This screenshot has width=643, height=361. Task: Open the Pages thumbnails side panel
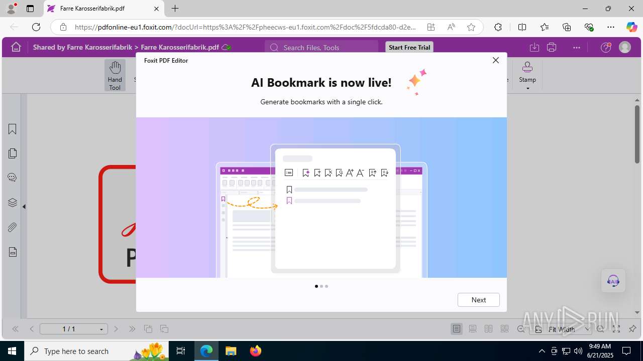tap(13, 153)
